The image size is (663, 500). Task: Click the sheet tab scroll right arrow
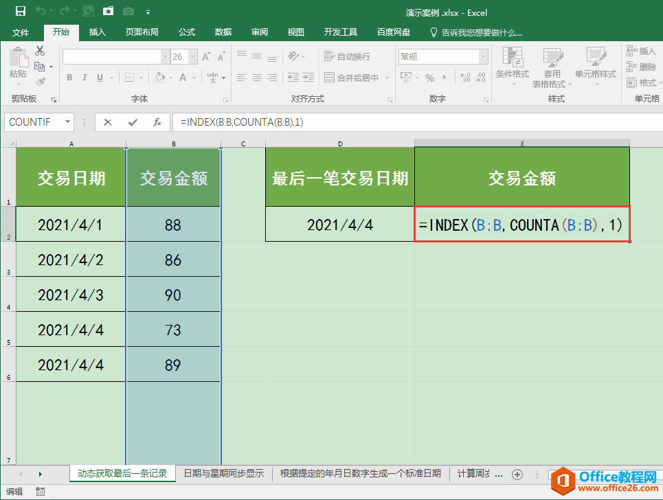[x=40, y=474]
